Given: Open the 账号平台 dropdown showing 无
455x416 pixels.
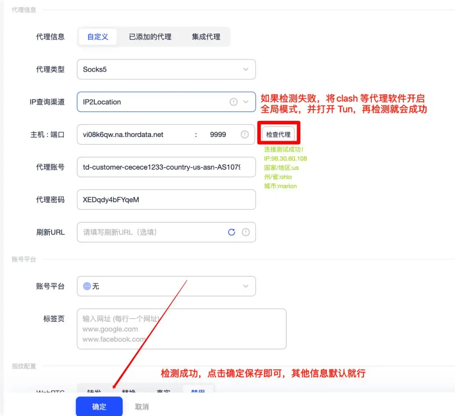Looking at the screenshot, I should 166,286.
